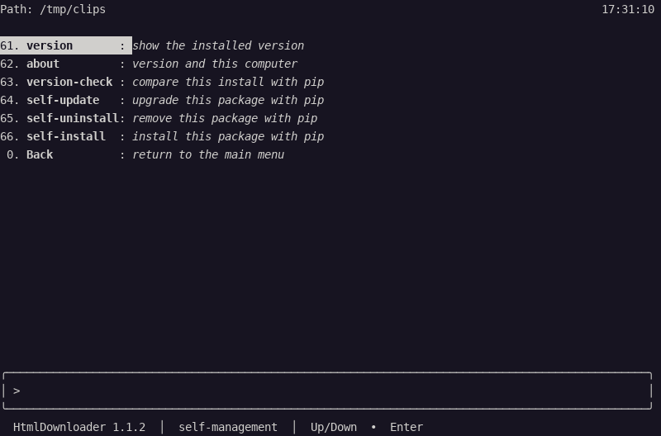Click inside the command prompt input box

(x=327, y=391)
